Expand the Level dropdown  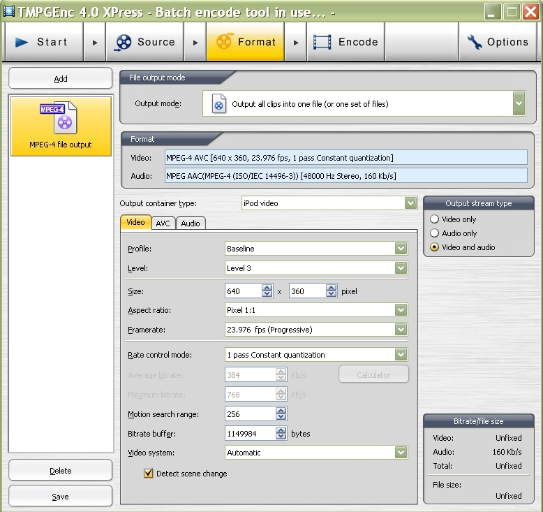pyautogui.click(x=401, y=268)
